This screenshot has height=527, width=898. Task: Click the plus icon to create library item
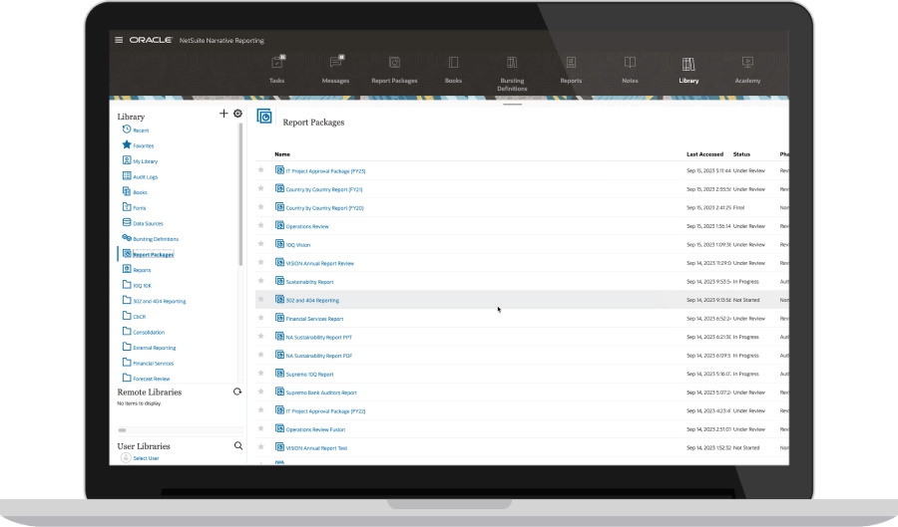[x=224, y=114]
